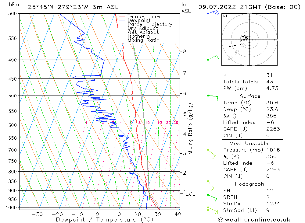Click the gray Parcel Trajectory legend line

122,24
